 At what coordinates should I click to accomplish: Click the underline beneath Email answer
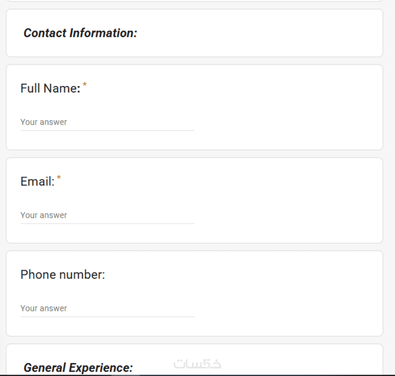[107, 224]
